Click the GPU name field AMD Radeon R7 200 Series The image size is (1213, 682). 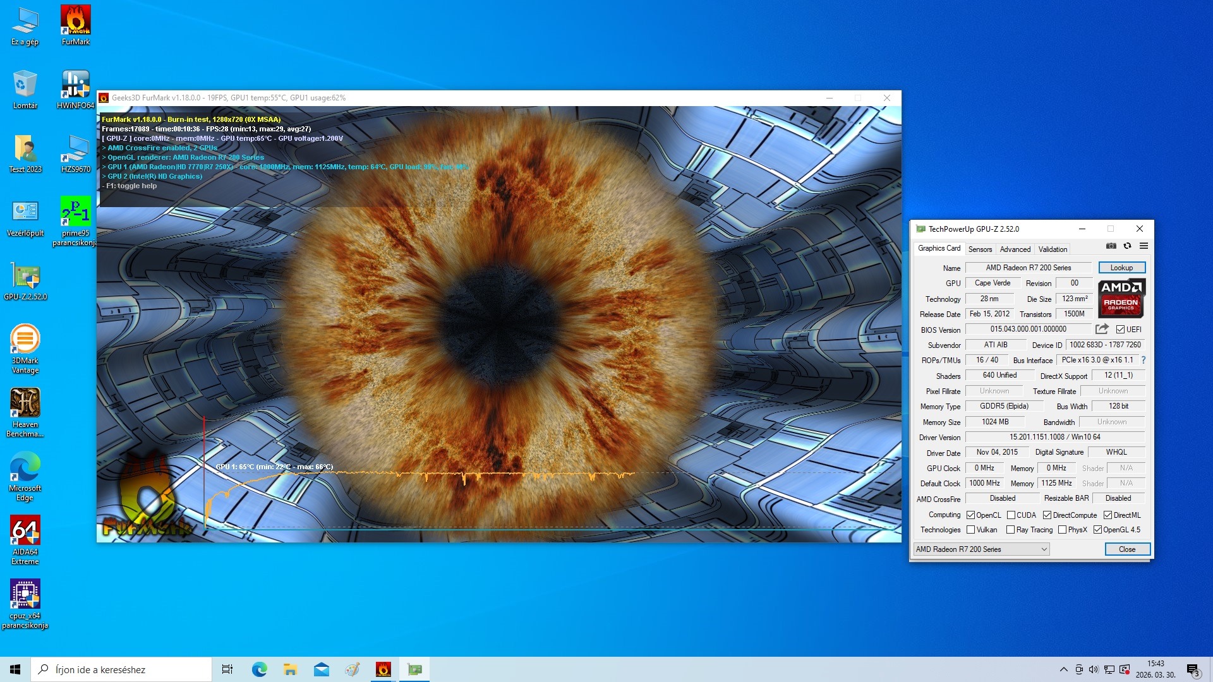point(1028,268)
